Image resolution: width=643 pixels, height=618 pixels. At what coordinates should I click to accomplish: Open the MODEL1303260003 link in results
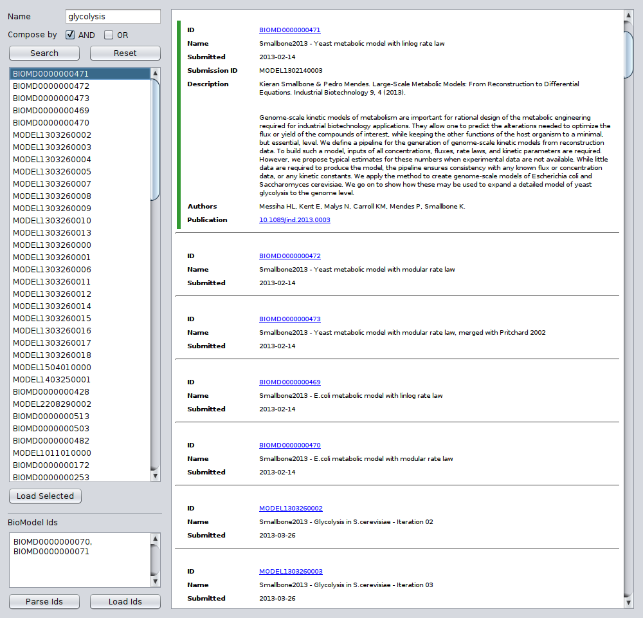click(291, 571)
